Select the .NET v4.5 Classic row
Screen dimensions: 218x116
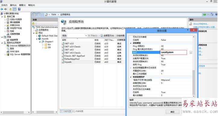[x=93, y=53]
